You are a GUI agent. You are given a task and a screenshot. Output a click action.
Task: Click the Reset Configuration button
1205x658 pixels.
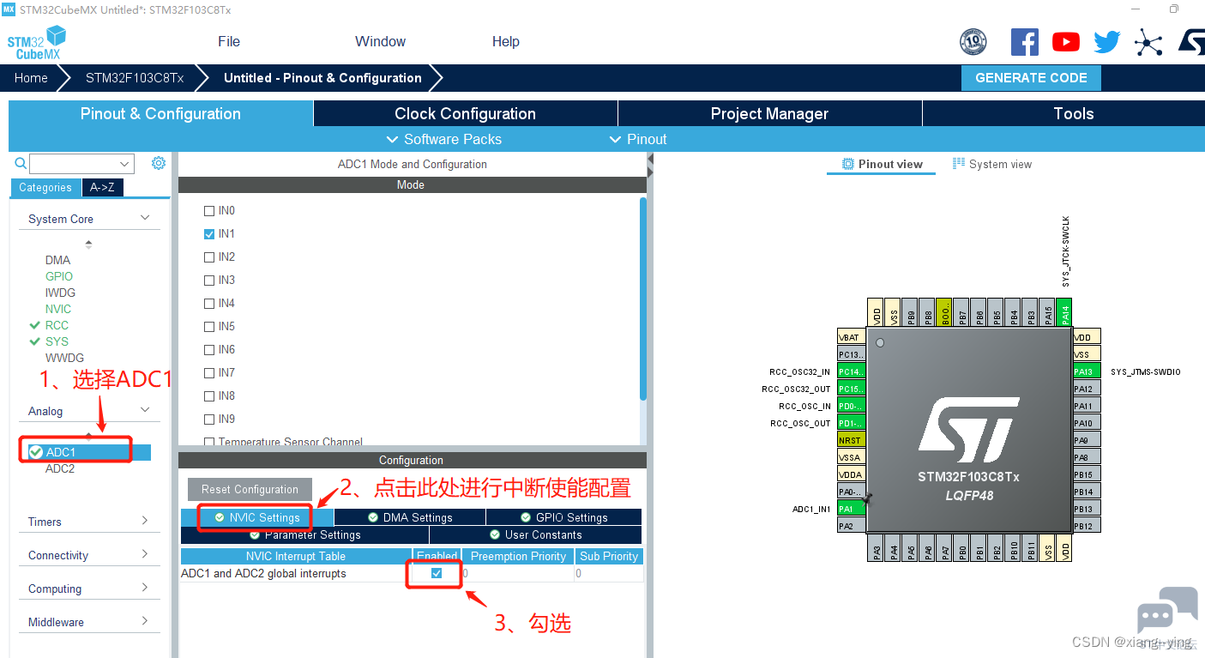pos(250,490)
